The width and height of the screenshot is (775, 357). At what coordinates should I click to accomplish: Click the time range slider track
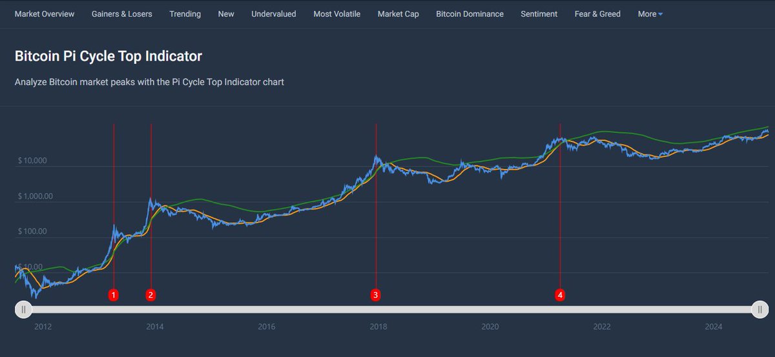(x=391, y=309)
